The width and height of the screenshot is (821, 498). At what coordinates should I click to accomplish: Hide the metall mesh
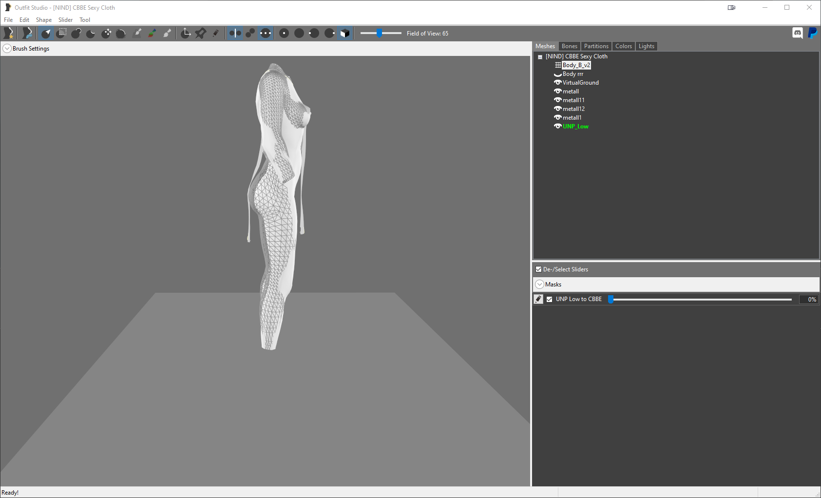click(x=558, y=91)
